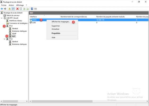149x106 pixels.
Task: Click the export list toolbar icon
Action: (x=28, y=9)
